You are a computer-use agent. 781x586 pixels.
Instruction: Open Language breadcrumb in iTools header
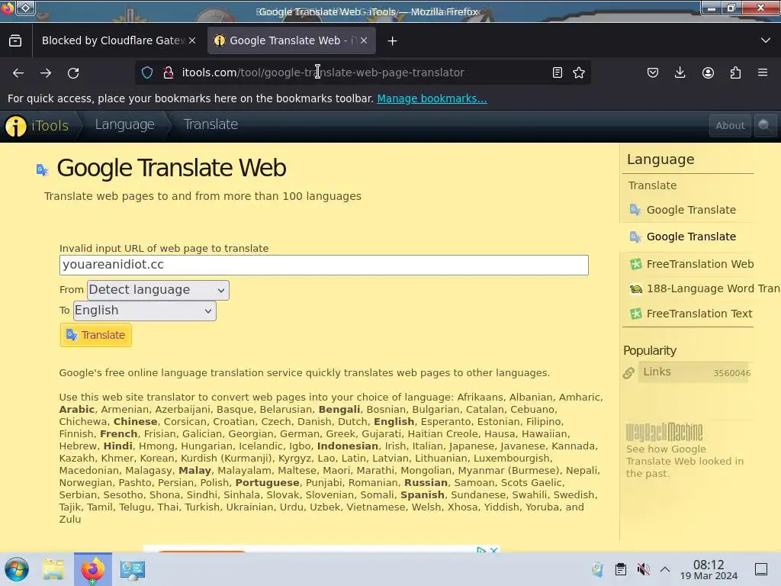point(124,124)
